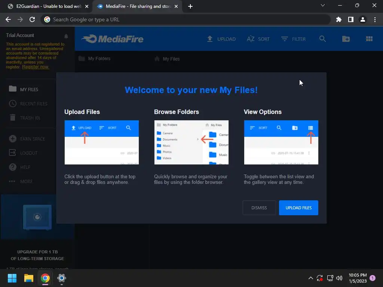Select the MediaFire browser tab

pos(138,6)
